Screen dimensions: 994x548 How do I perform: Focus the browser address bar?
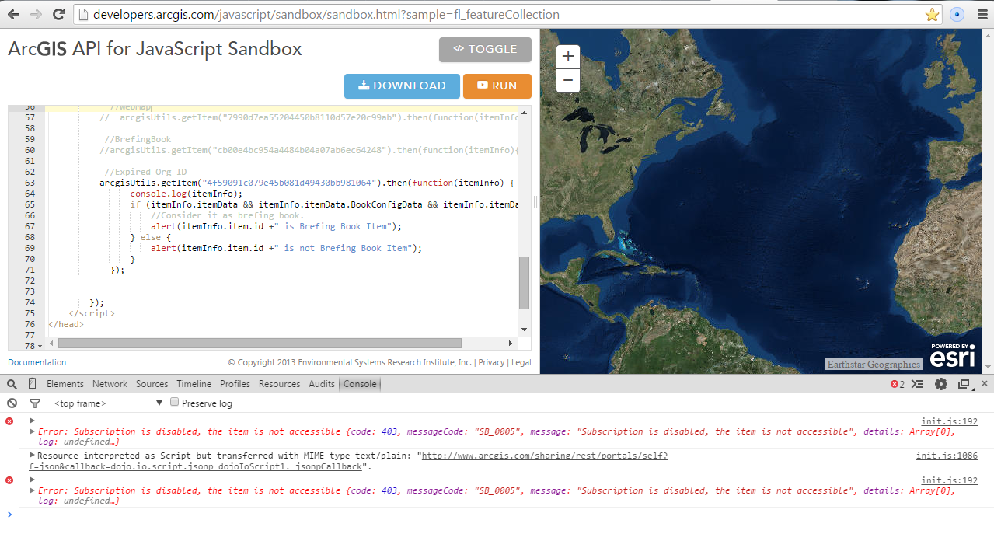pos(497,14)
